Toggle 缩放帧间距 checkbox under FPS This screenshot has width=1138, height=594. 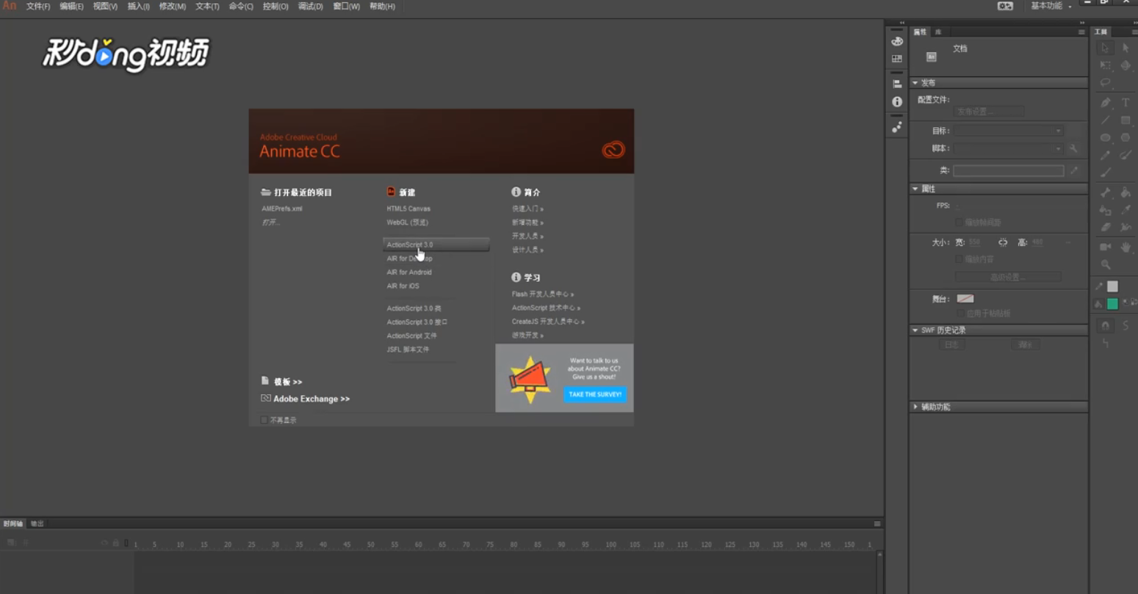click(959, 222)
